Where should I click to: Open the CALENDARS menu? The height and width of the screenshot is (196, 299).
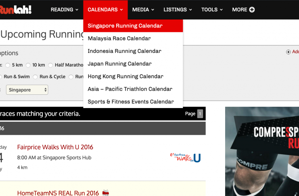(x=105, y=10)
